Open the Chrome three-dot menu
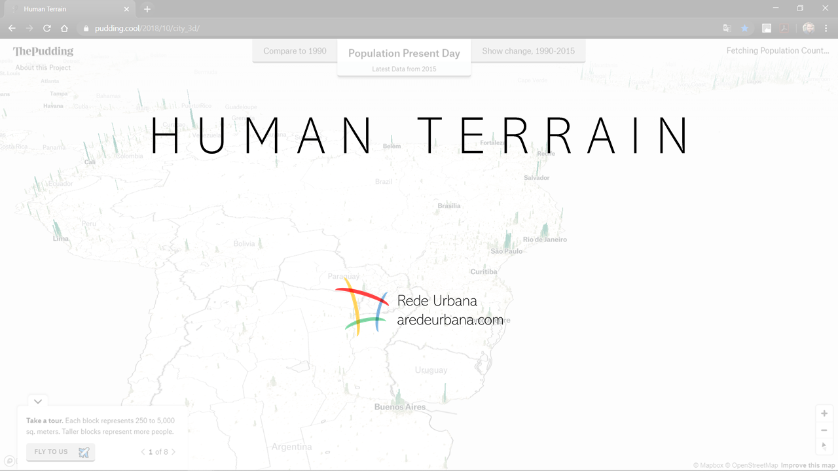 (x=826, y=28)
